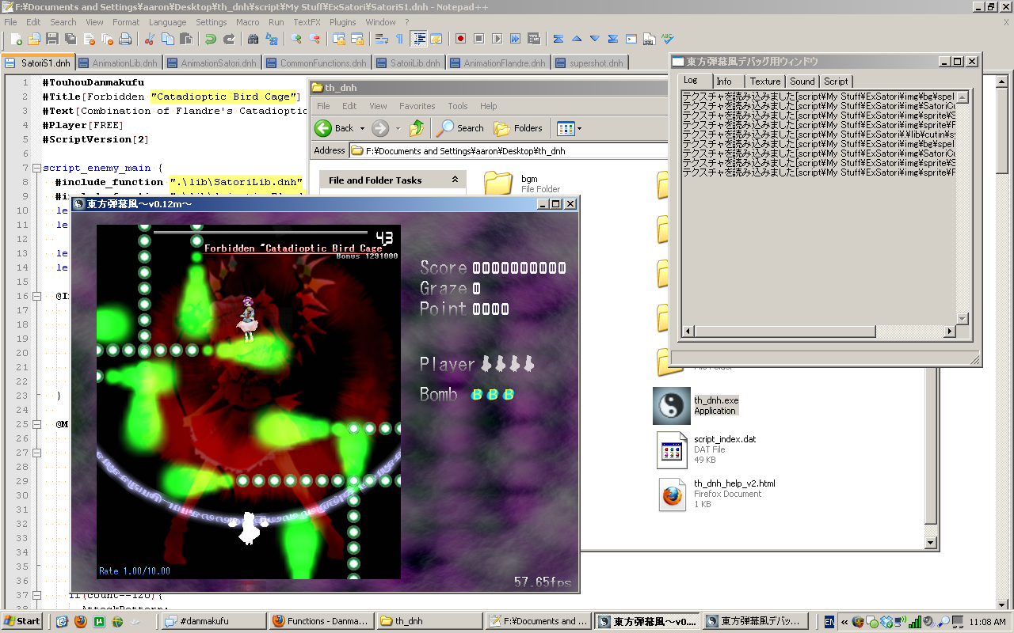This screenshot has width=1014, height=633.
Task: Go up one folder level in Explorer
Action: coord(417,128)
